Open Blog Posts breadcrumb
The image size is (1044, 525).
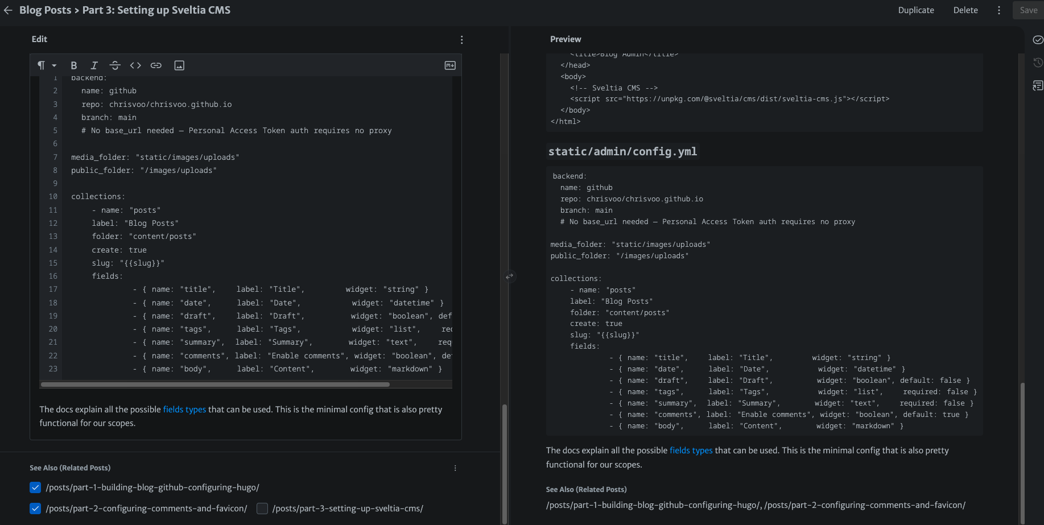coord(46,10)
